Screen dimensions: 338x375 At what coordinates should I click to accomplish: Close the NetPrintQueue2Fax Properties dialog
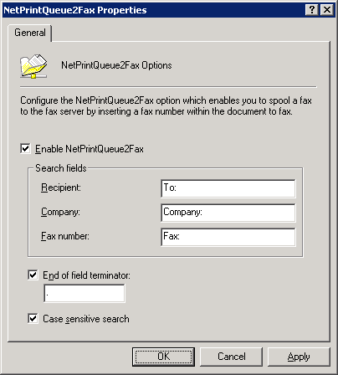[x=327, y=10]
